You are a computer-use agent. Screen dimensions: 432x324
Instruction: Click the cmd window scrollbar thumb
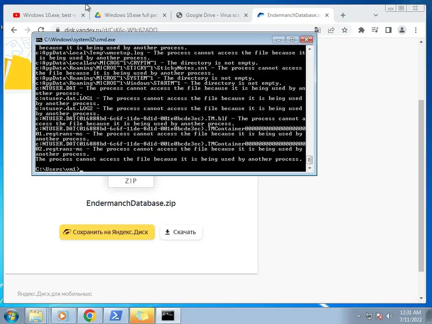tap(309, 160)
